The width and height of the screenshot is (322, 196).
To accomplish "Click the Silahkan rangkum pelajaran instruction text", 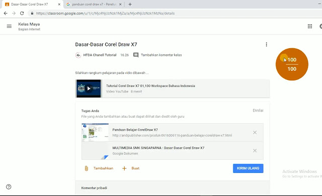I will (x=112, y=73).
